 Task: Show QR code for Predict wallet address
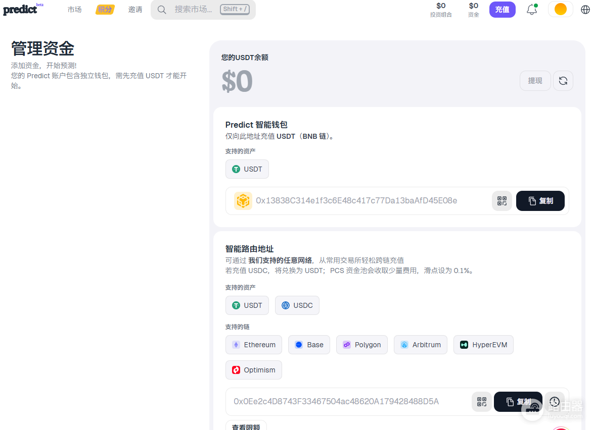[502, 201]
